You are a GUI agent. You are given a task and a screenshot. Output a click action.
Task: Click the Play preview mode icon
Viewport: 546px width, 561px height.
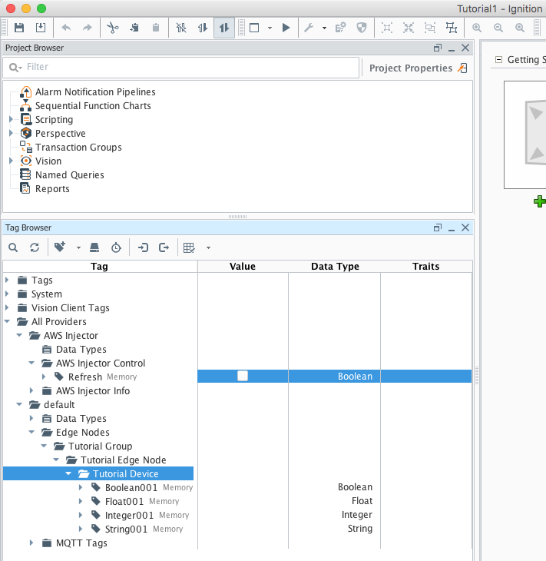coord(286,28)
